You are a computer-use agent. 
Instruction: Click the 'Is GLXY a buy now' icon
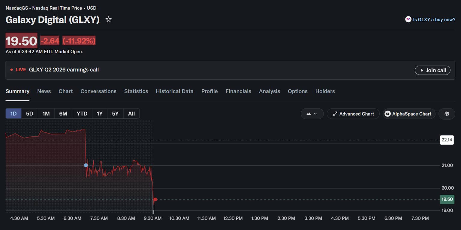[x=408, y=19]
